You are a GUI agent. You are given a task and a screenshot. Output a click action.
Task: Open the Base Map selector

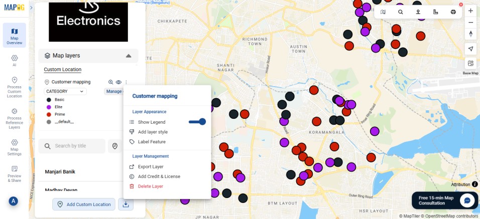[x=471, y=64]
